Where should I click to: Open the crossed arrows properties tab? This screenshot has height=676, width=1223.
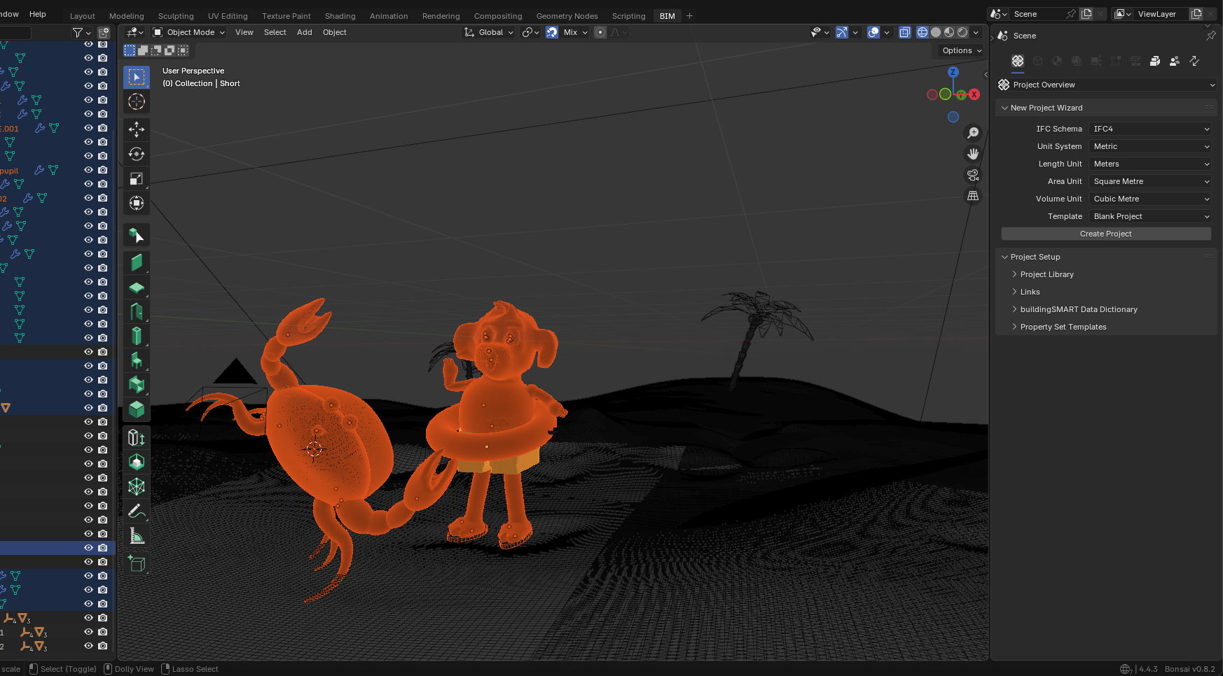1194,61
